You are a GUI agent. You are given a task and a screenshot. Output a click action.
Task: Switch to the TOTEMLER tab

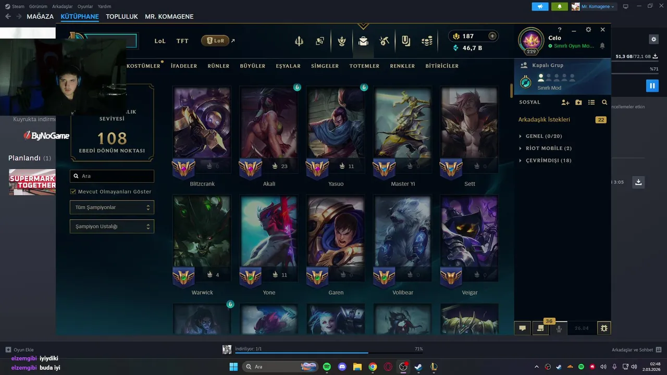tap(364, 66)
